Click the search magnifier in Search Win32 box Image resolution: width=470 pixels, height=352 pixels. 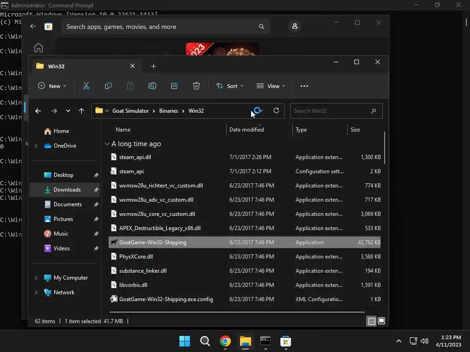click(373, 111)
